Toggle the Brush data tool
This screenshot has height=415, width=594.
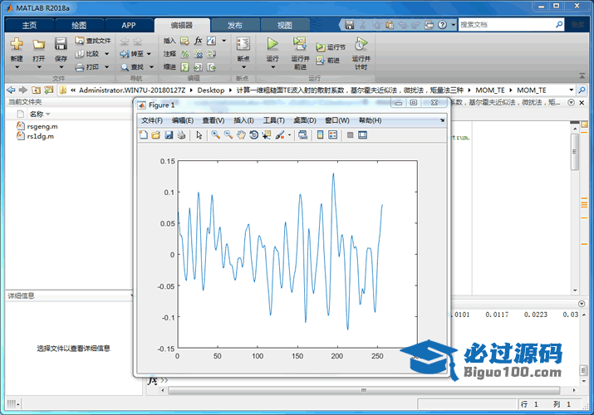[280, 134]
